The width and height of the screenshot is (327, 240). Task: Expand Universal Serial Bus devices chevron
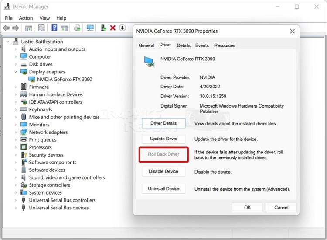pos(16,208)
